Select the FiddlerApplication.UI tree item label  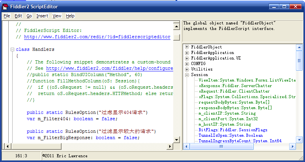(x=216, y=58)
